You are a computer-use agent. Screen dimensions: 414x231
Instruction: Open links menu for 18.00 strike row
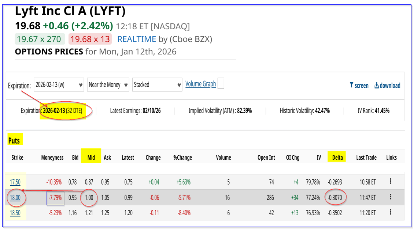pyautogui.click(x=391, y=197)
